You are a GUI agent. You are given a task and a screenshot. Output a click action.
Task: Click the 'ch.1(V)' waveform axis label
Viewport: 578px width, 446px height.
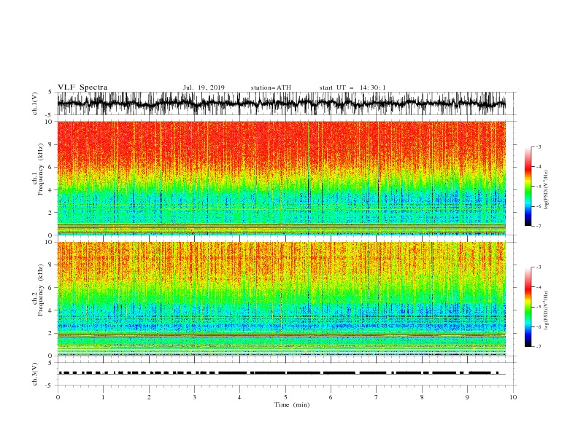[35, 103]
